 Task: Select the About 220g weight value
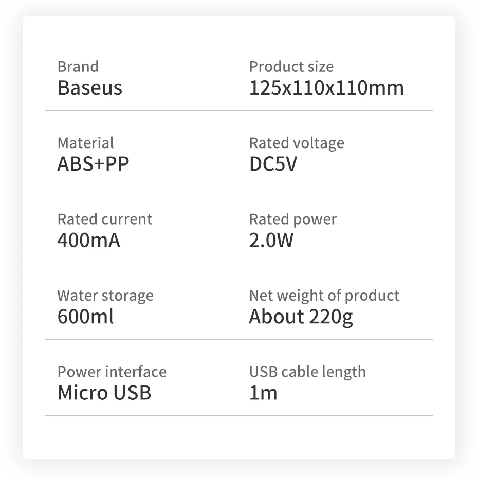[301, 317]
